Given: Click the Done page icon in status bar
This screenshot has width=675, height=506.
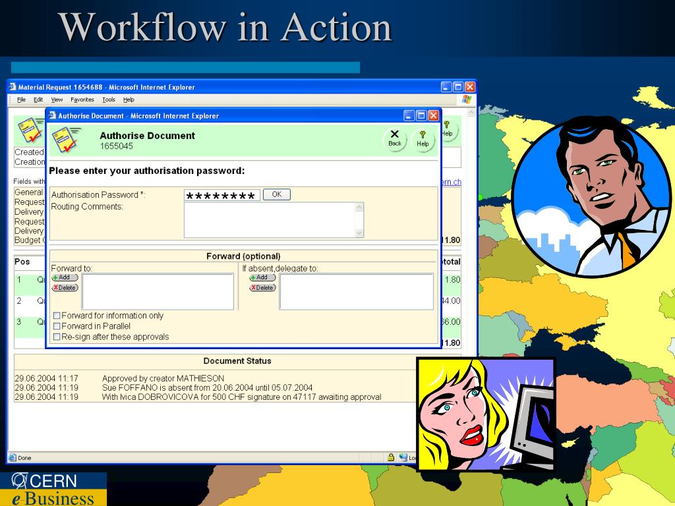Looking at the screenshot, I should [x=13, y=457].
